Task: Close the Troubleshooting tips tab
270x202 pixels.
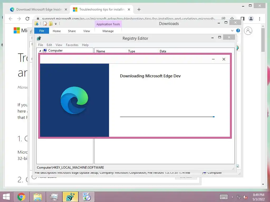Action: click(129, 9)
